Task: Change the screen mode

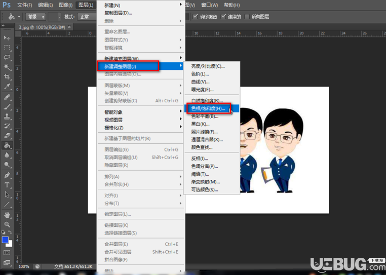Action: click(7, 263)
